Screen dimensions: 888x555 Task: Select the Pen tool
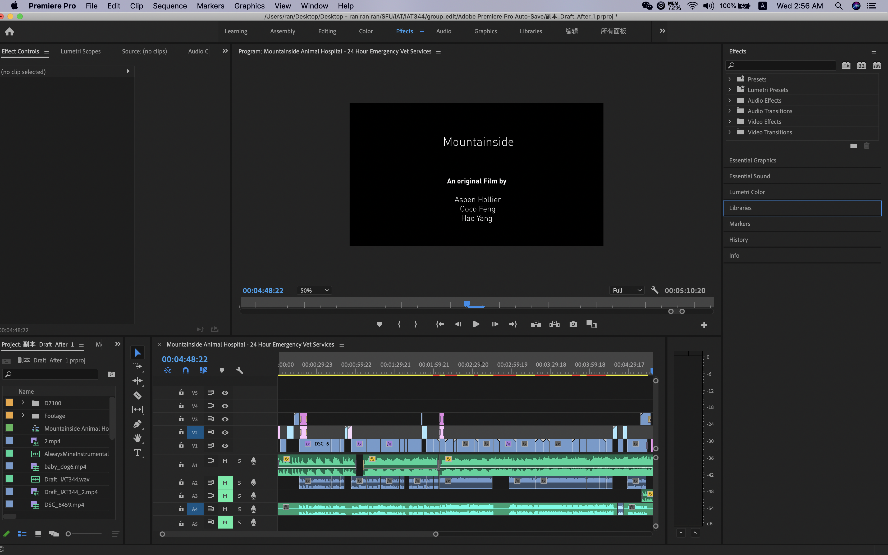click(137, 424)
